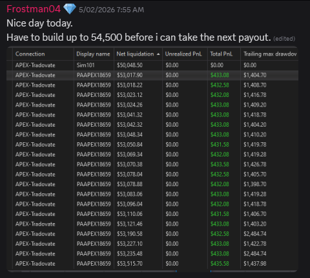Click net liquidation value $53,024.26

(x=130, y=105)
